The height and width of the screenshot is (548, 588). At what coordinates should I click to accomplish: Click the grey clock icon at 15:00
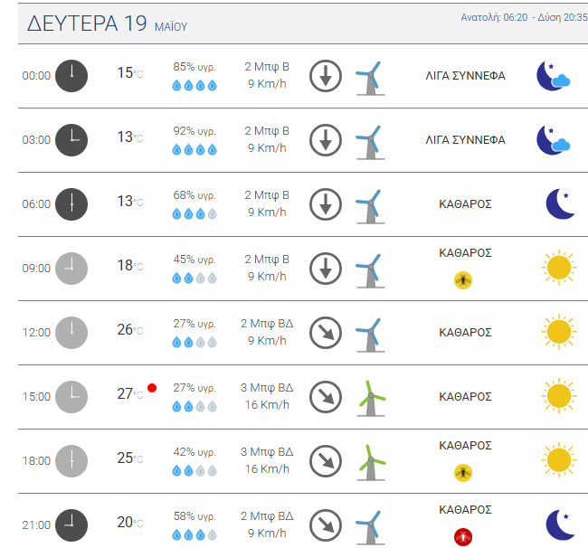pos(71,396)
